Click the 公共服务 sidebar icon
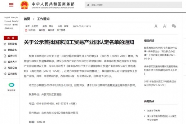The width and height of the screenshot is (186, 124). click(5, 74)
